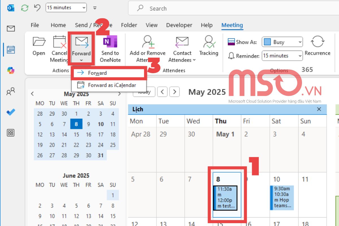Open People contacts in sidebar
The image size is (339, 226).
(x=11, y=92)
